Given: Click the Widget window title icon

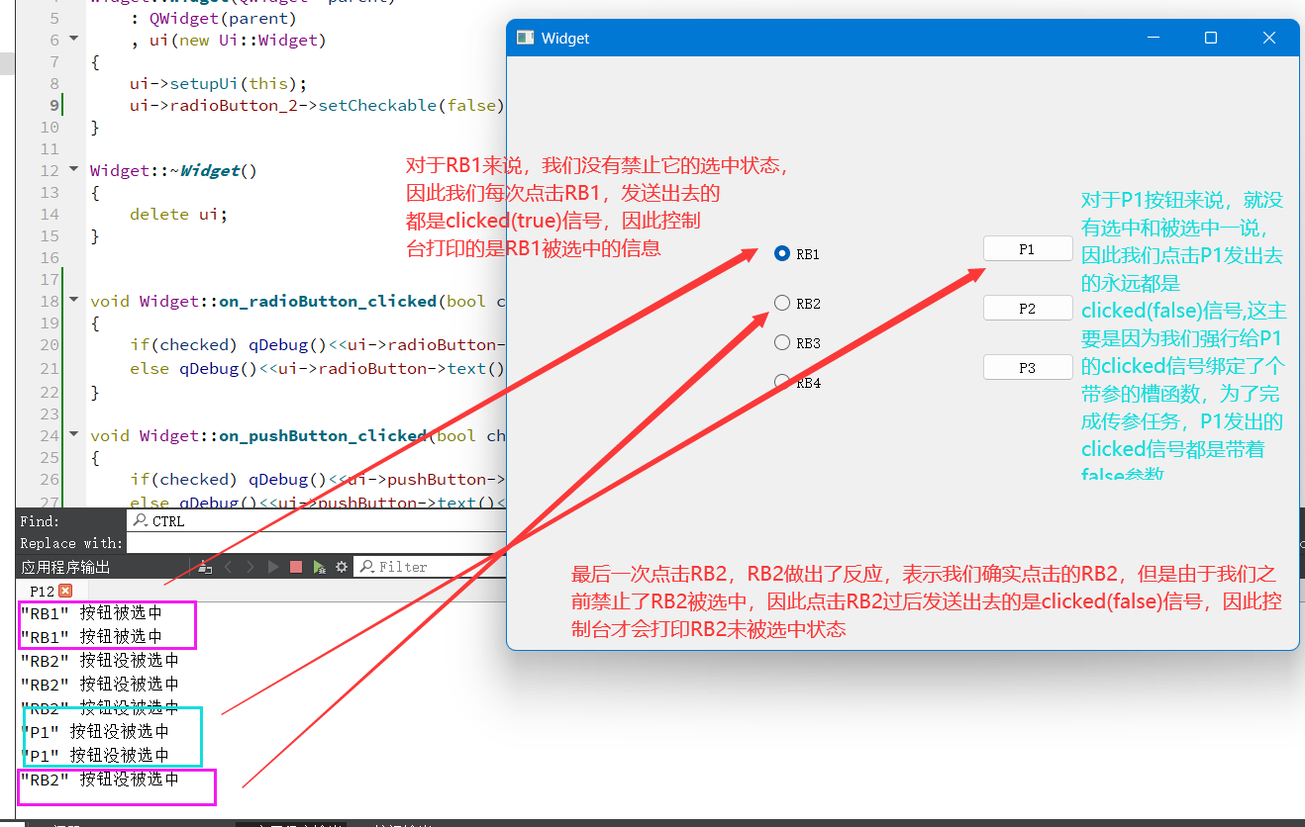Looking at the screenshot, I should pos(526,38).
